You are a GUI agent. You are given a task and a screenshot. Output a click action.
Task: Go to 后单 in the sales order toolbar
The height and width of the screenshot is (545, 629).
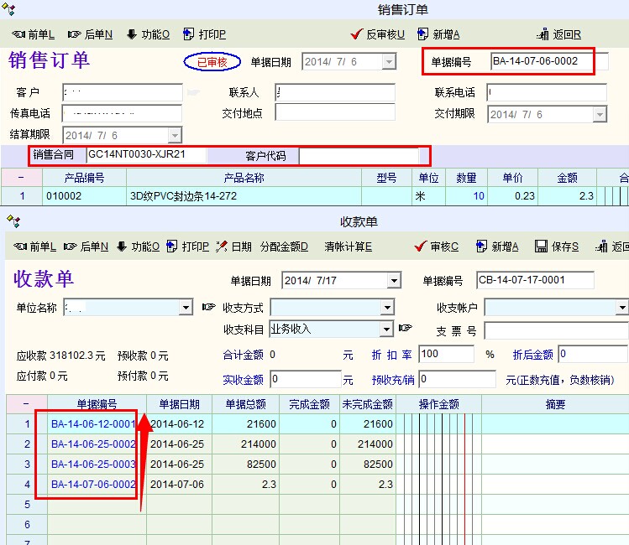point(89,34)
